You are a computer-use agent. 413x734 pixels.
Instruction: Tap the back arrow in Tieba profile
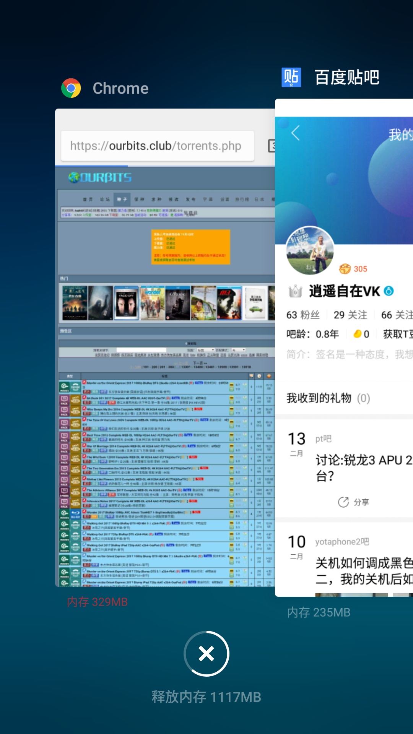pos(295,133)
